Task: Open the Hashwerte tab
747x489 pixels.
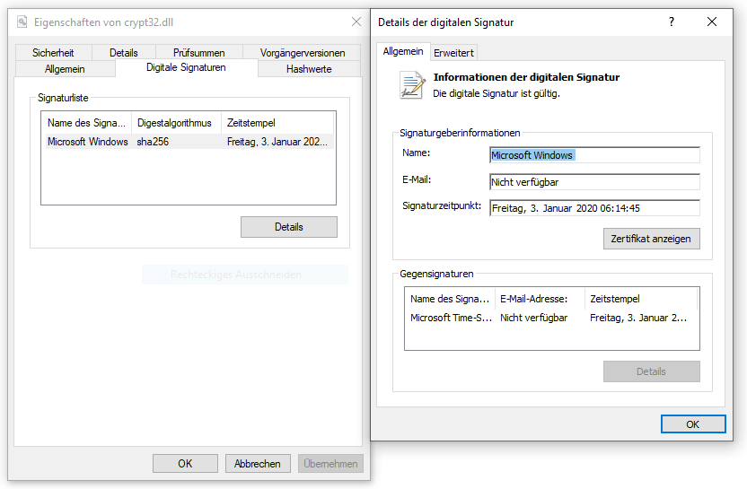Action: (309, 69)
